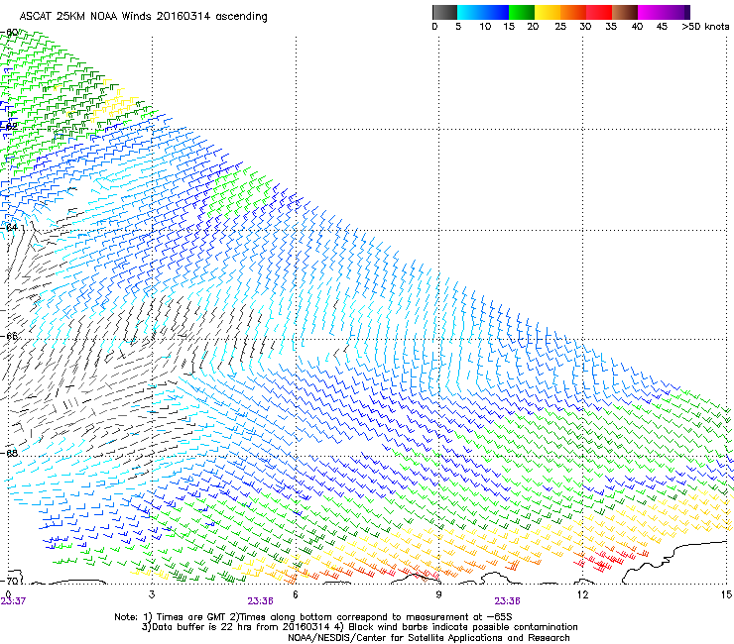The image size is (734, 644).
Task: Click the title 'ASCAT 25KM NOAA Winds 20160314 ascending'
Action: click(x=143, y=17)
